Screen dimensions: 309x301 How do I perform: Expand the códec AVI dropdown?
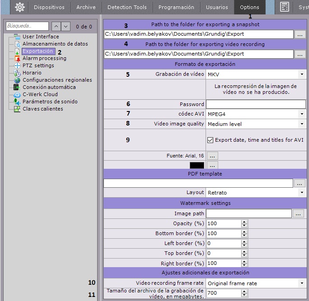coord(256,114)
